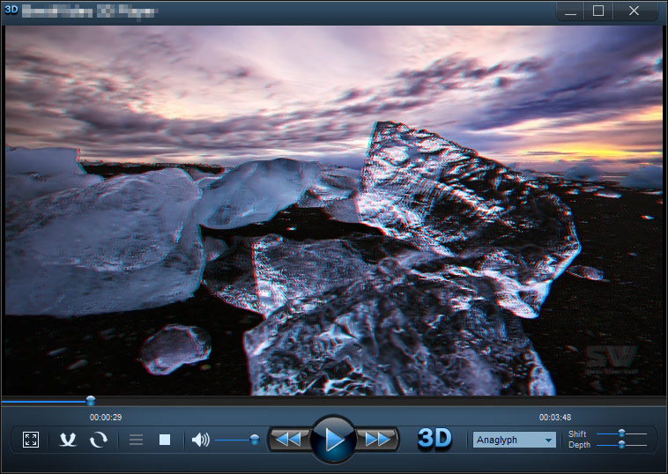Screen dimensions: 668x474
Task: Open the Anaglyph mode dropdown
Action: (x=514, y=440)
